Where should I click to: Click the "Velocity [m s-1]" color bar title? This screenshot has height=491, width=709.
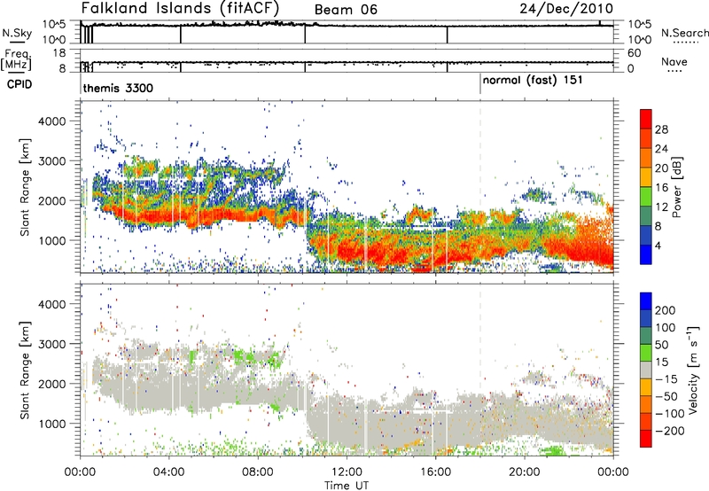(x=695, y=370)
